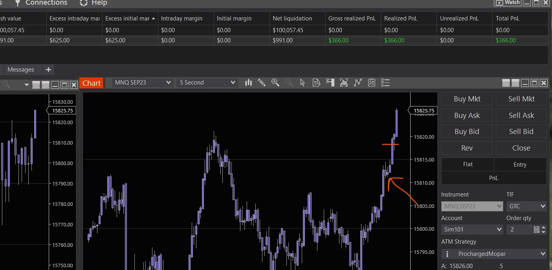
Task: Expand left chart's instrument dropdown arrow
Action: 27,84
